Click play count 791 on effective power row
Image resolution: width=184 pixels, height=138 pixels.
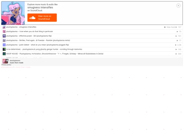tap(180, 36)
